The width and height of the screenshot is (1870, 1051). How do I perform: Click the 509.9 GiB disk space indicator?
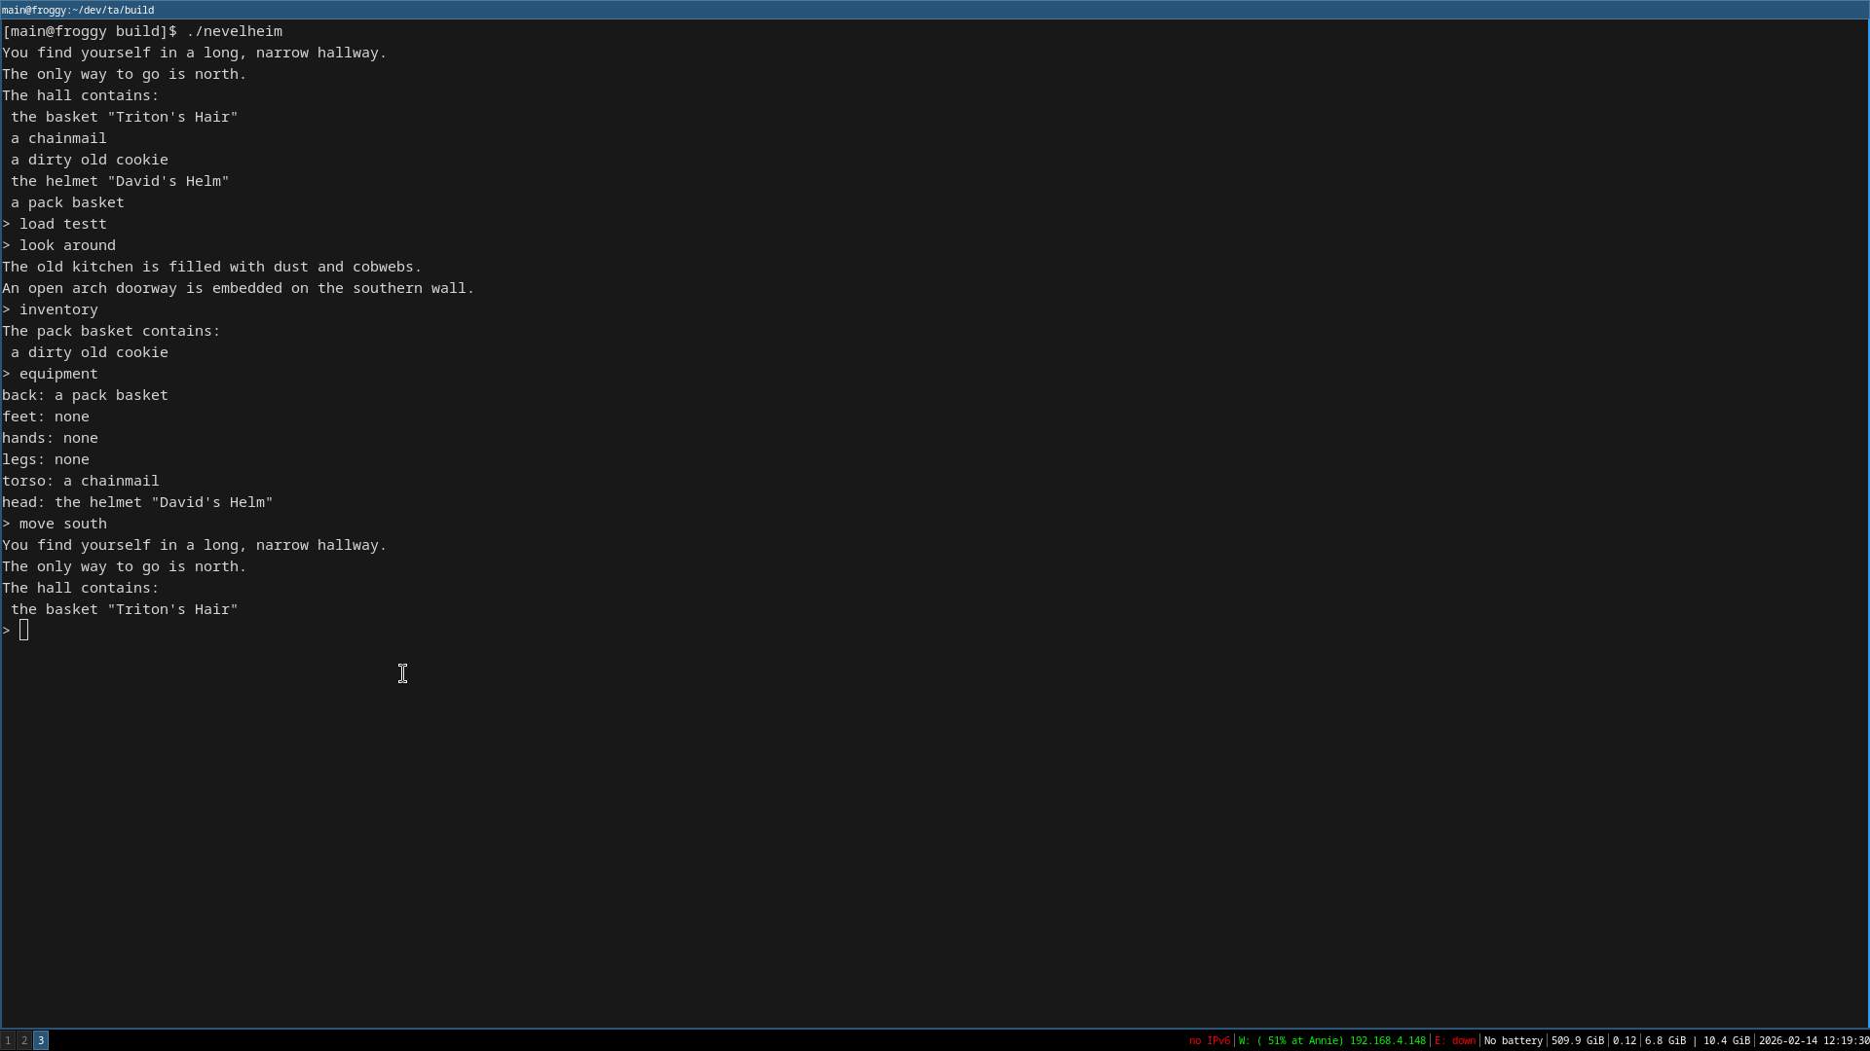(1577, 1041)
